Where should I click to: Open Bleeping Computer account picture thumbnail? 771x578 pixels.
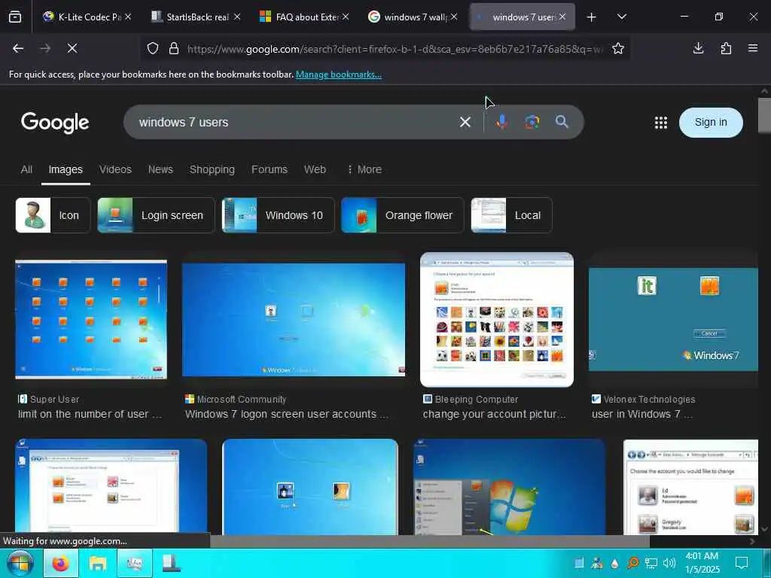497,319
